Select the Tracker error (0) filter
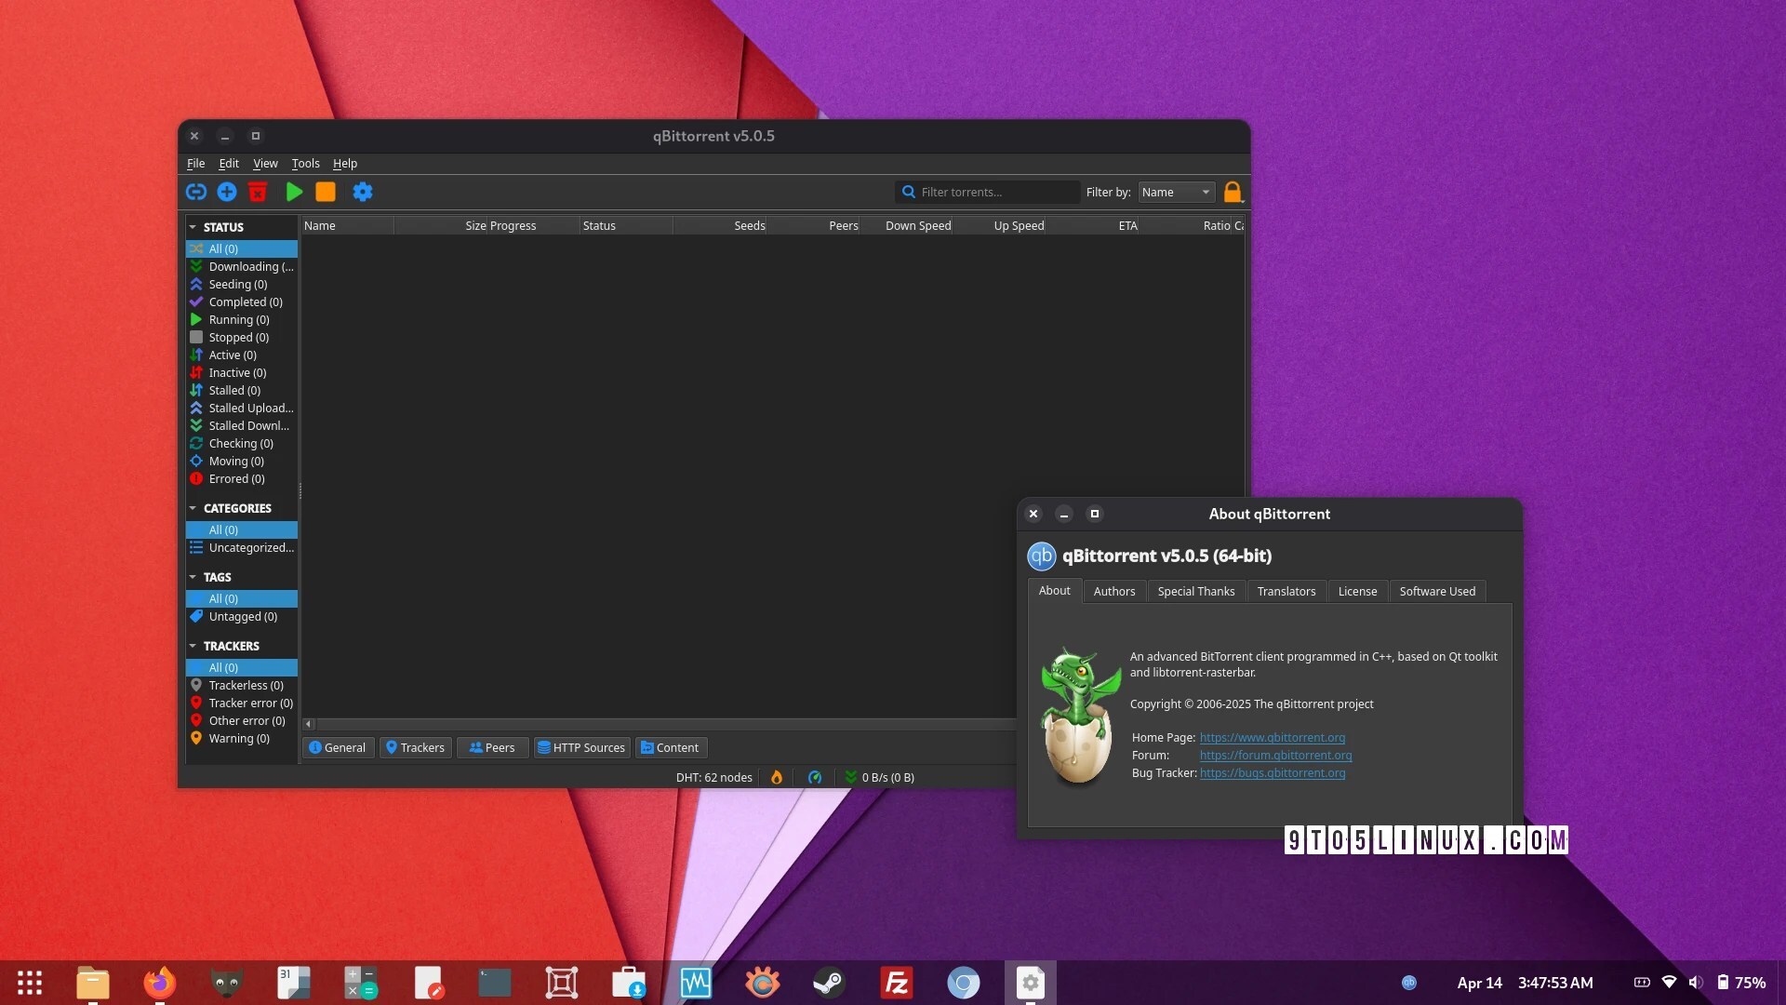The height and width of the screenshot is (1005, 1786). 242,703
